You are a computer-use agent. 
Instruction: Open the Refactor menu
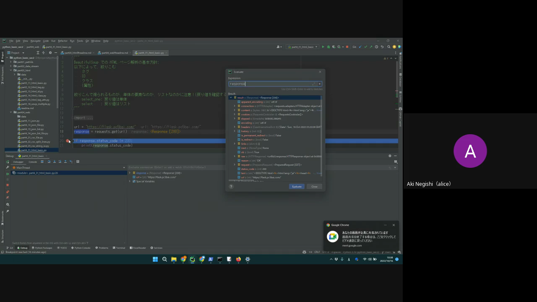click(63, 41)
